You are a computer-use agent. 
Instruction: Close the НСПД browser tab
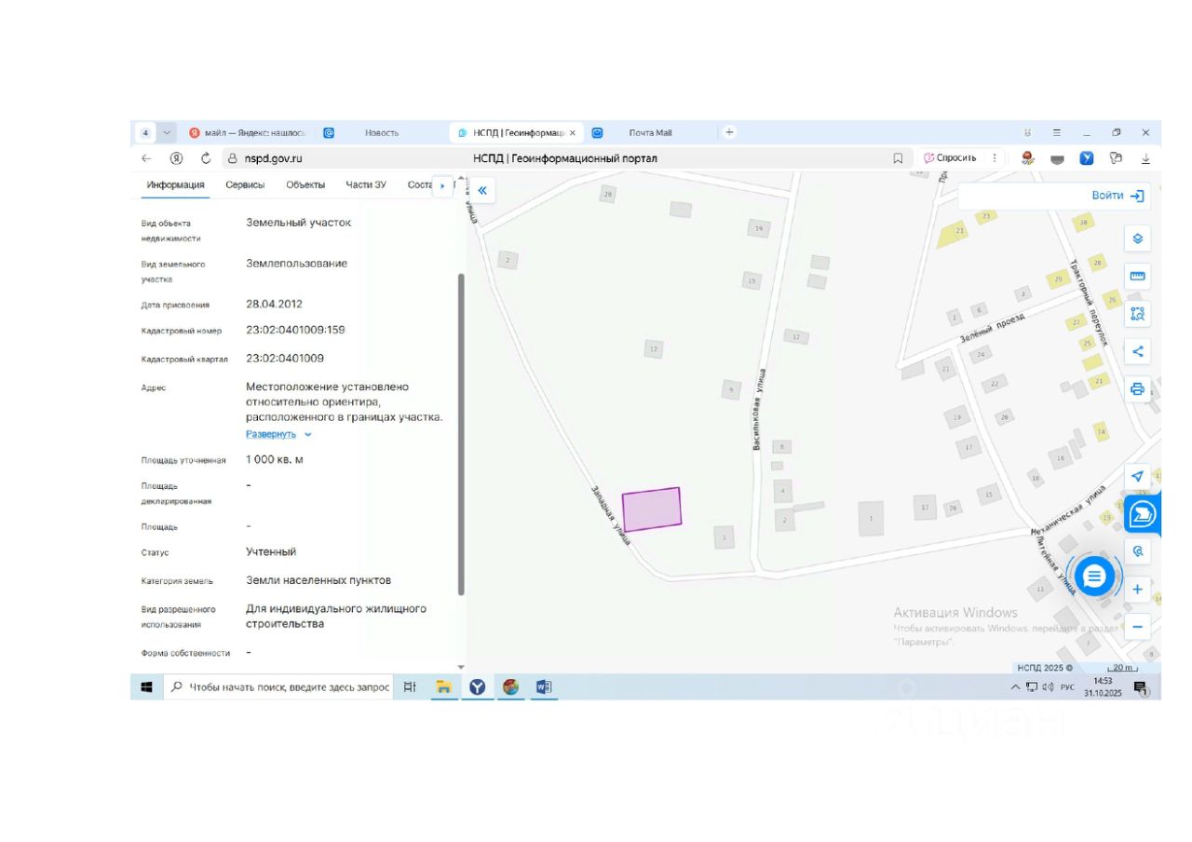click(x=572, y=132)
